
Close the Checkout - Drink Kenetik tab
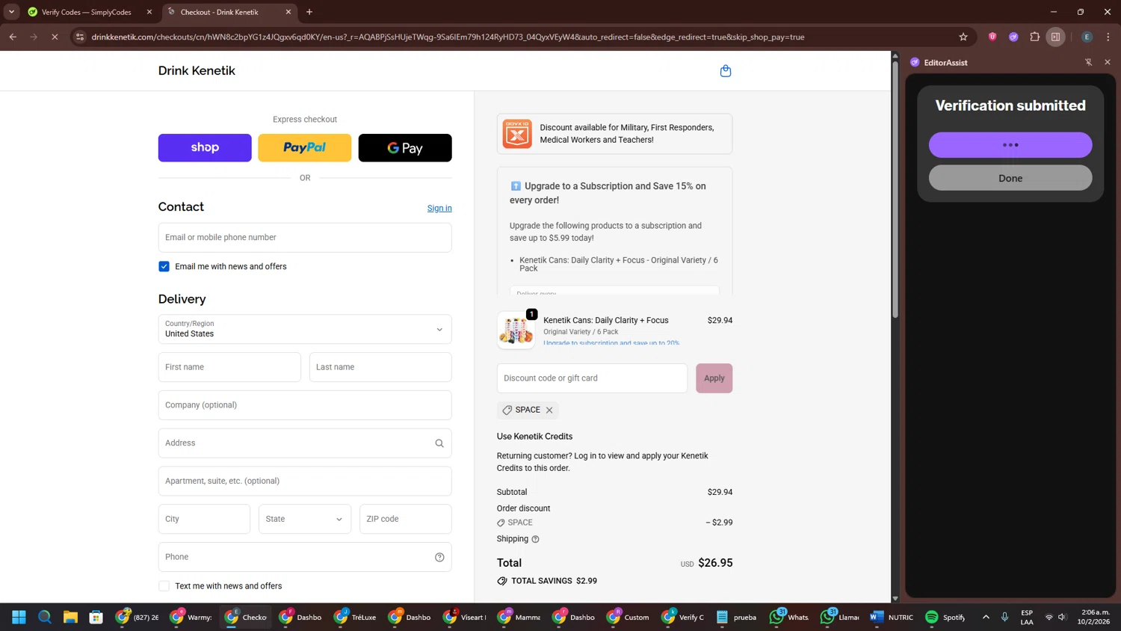(x=288, y=12)
